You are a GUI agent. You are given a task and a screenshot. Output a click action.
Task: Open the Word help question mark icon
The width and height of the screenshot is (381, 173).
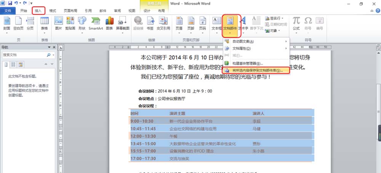[378, 11]
